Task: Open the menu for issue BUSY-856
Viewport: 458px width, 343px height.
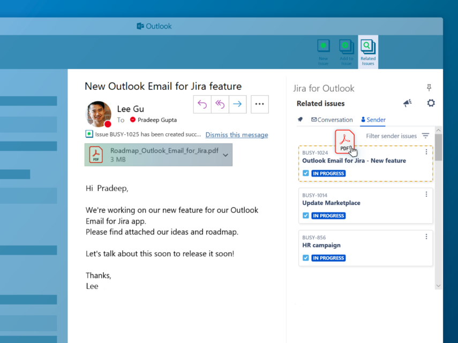Action: (x=426, y=237)
